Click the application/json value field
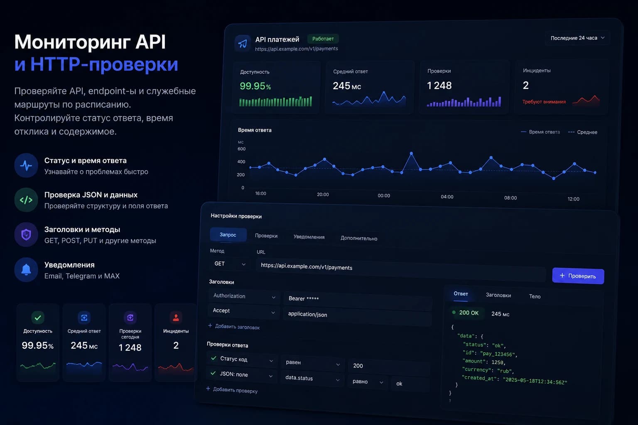 click(357, 317)
